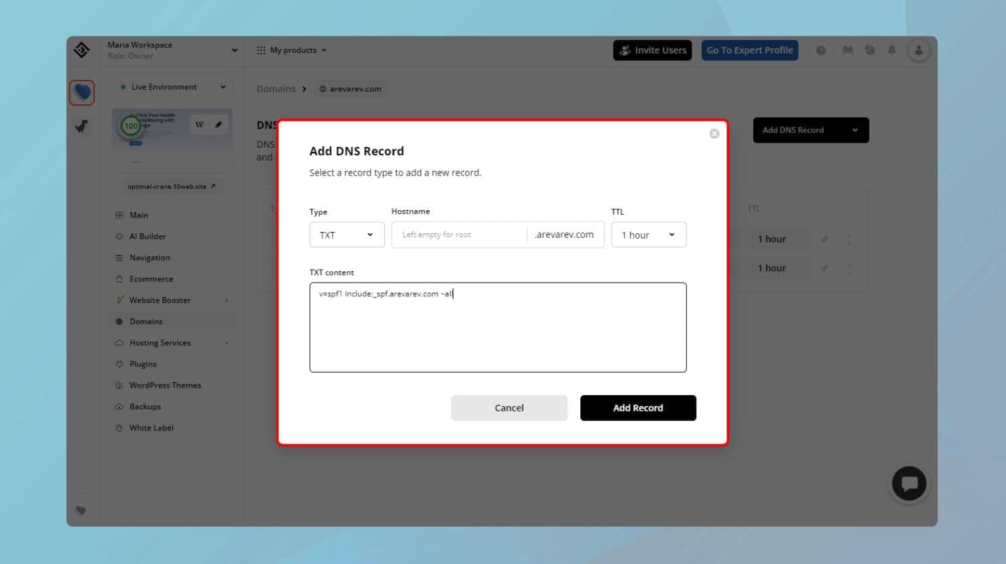Image resolution: width=1006 pixels, height=564 pixels.
Task: Click the Invite Users button
Action: [653, 50]
